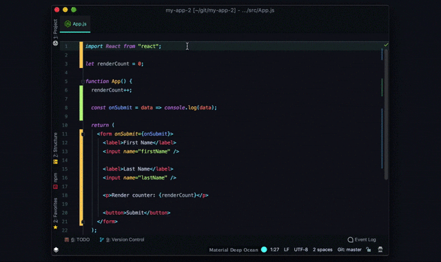Click the green macOS zoom window button

click(74, 10)
